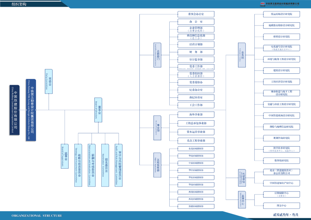Select the 东北区域指挥部 box
This screenshot has height=220, width=311.
[196, 149]
